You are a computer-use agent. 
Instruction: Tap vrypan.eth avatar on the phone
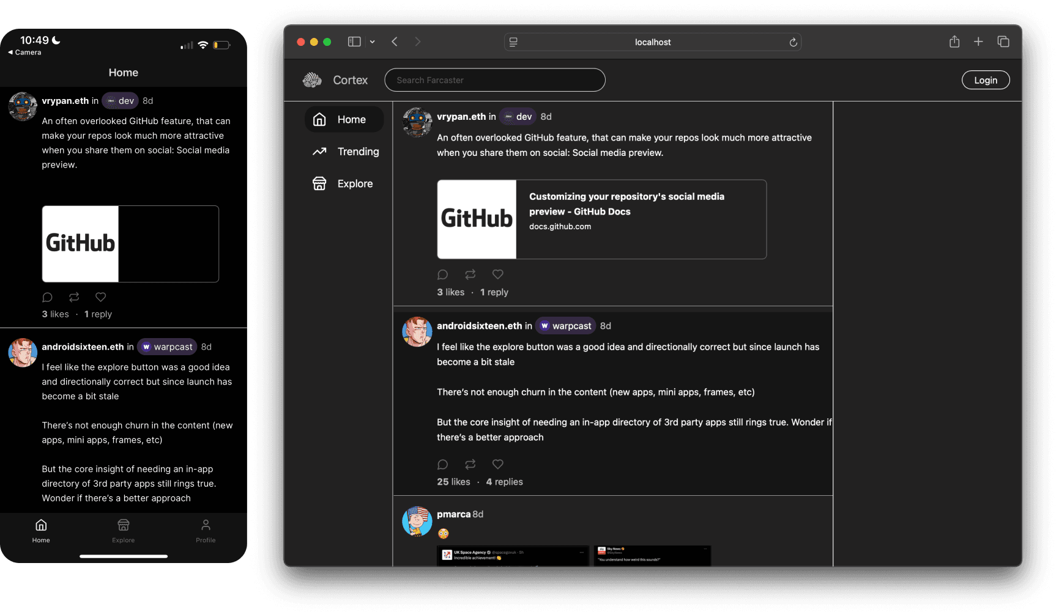coord(23,107)
